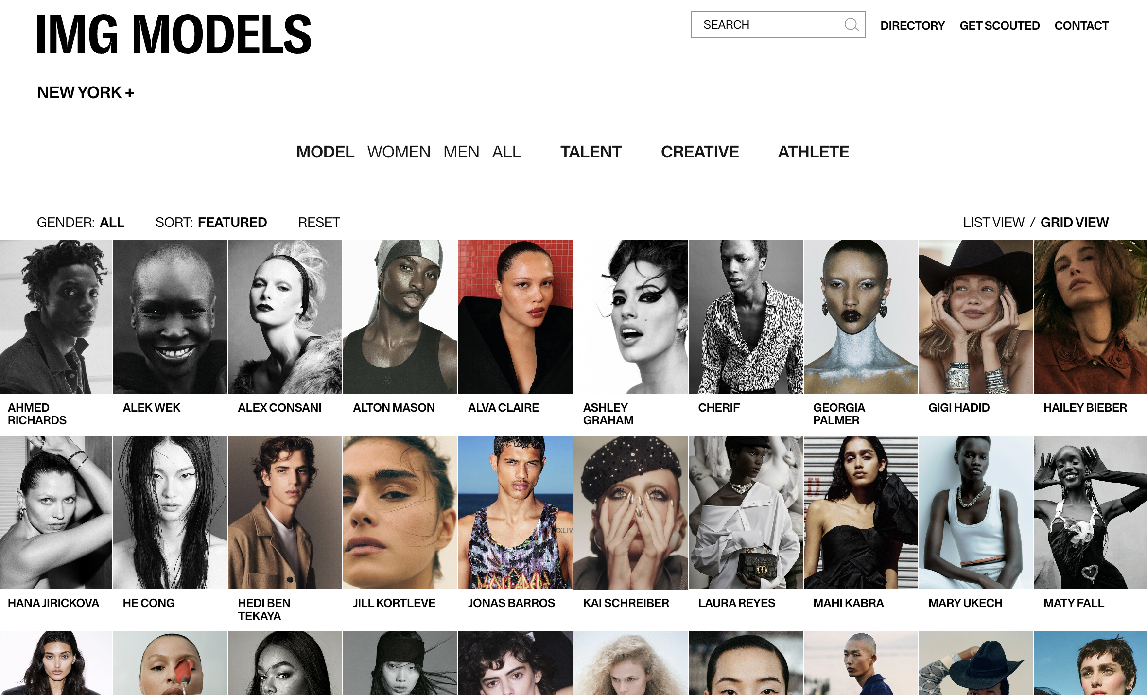Open Alek Wek's portrait thumbnail
The width and height of the screenshot is (1147, 695).
tap(170, 317)
